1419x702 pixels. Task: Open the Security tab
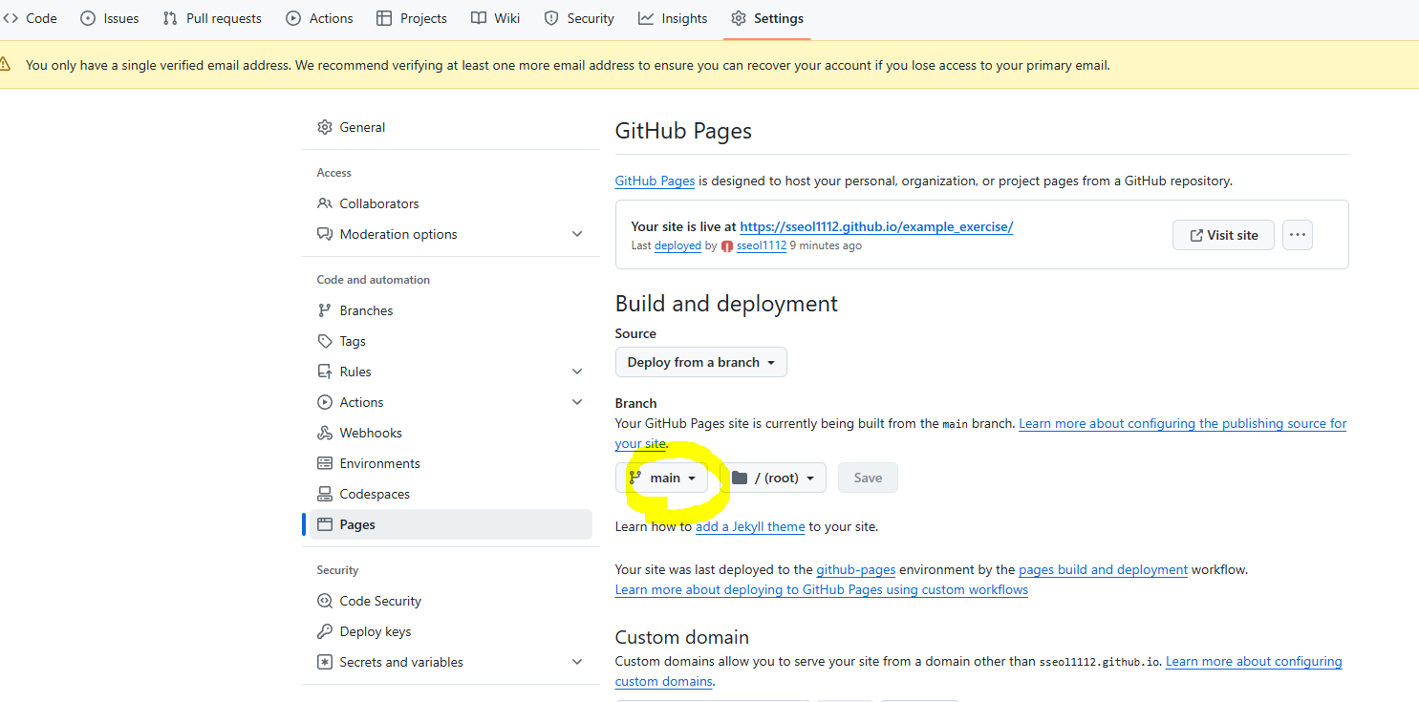(579, 18)
